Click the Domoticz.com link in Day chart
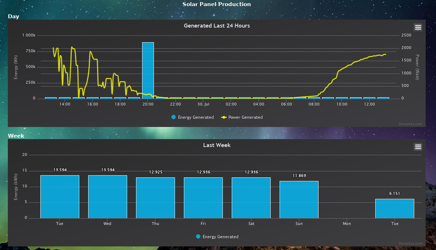The height and width of the screenshot is (250, 436). [410, 124]
